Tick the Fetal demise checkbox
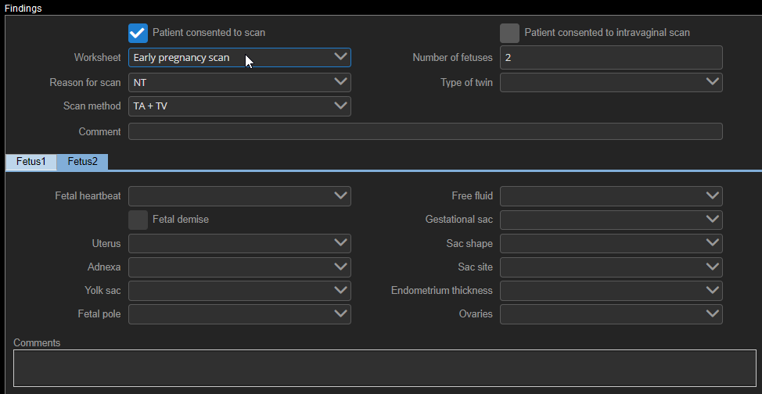This screenshot has width=762, height=394. 138,220
